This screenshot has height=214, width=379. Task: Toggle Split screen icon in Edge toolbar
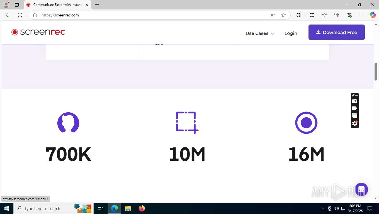click(312, 15)
